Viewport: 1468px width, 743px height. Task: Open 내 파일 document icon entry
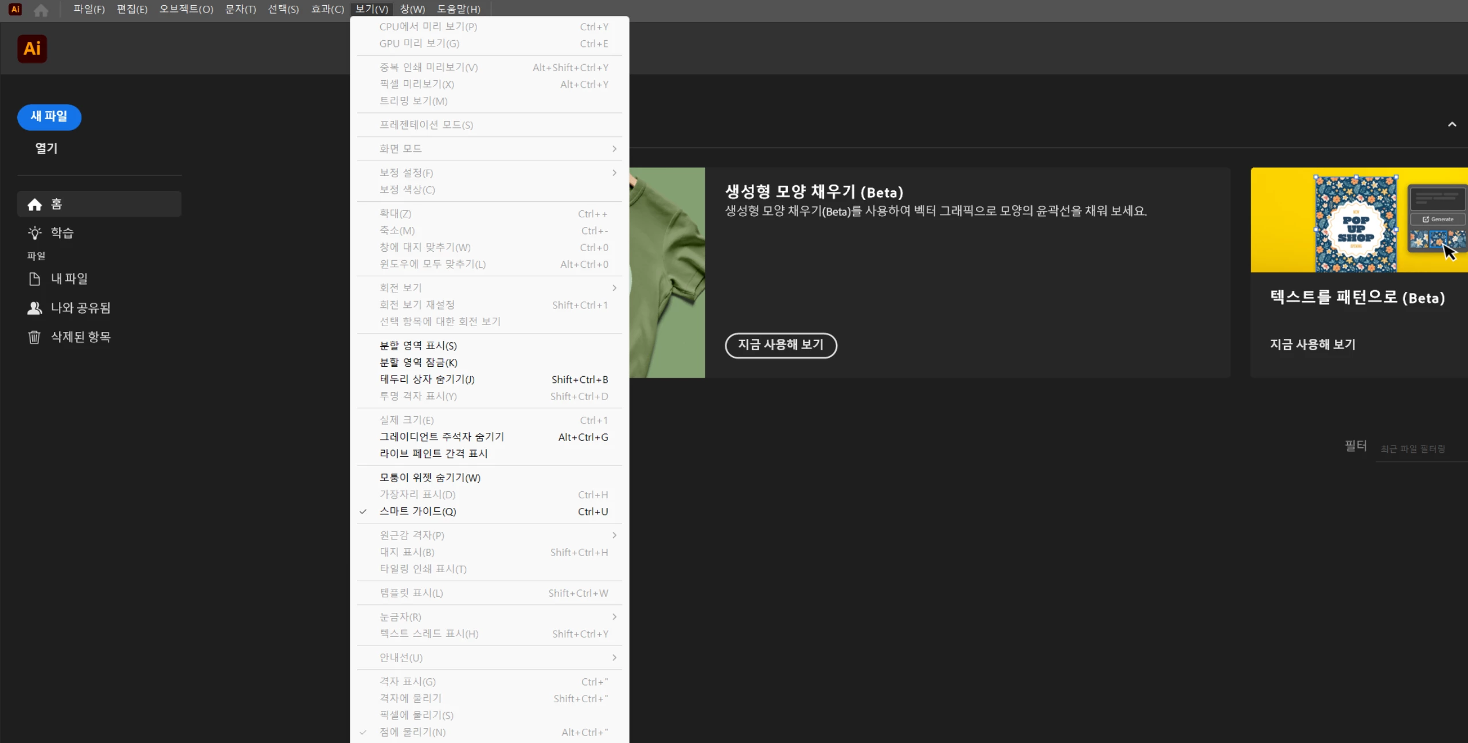(34, 279)
